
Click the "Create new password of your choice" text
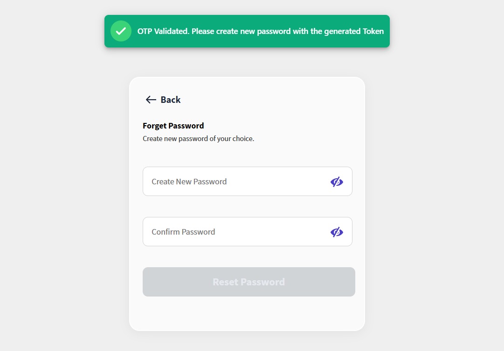pos(198,139)
